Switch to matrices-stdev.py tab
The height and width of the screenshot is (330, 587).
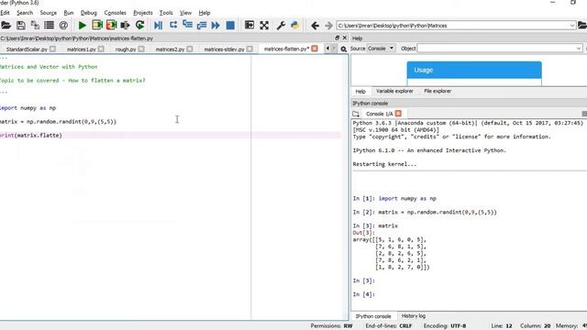pos(224,49)
